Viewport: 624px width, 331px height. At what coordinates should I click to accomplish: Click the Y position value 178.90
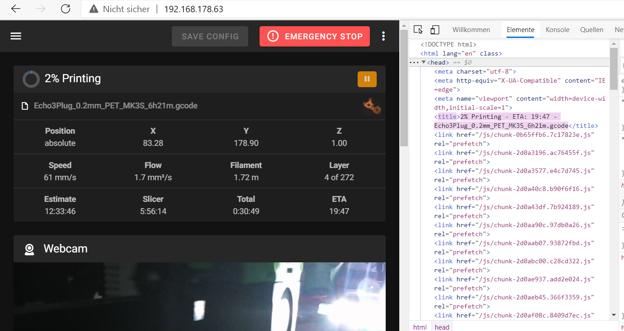[x=246, y=143]
